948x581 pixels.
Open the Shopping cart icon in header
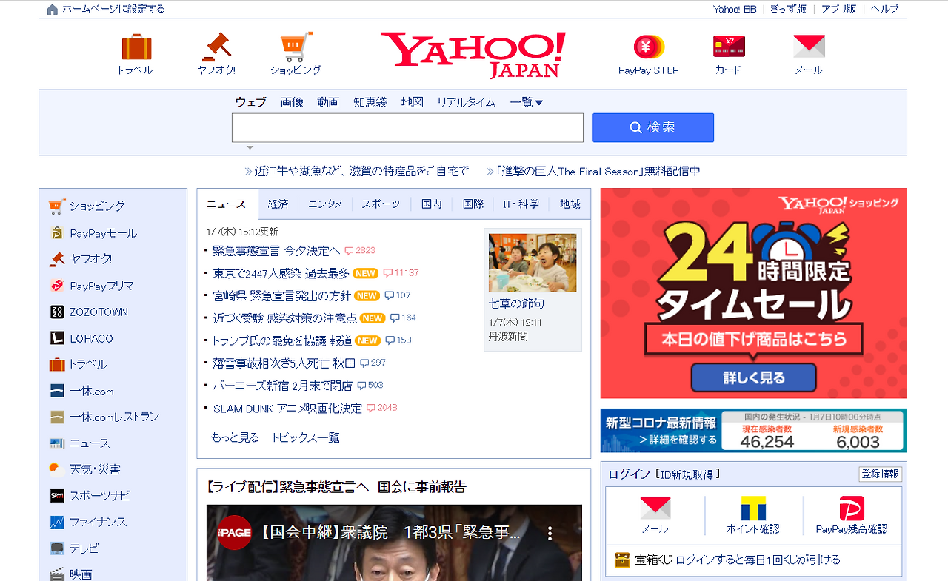click(296, 47)
